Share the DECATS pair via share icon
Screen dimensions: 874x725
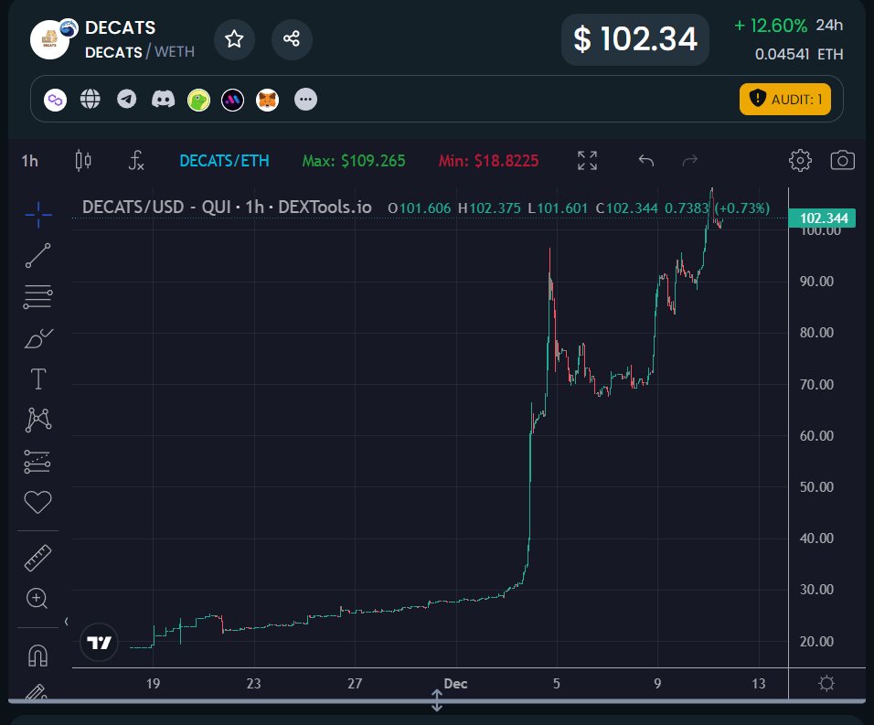click(292, 39)
